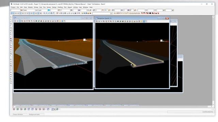Open the Models menu
Screen dimensions: 218x122
coord(30,7)
